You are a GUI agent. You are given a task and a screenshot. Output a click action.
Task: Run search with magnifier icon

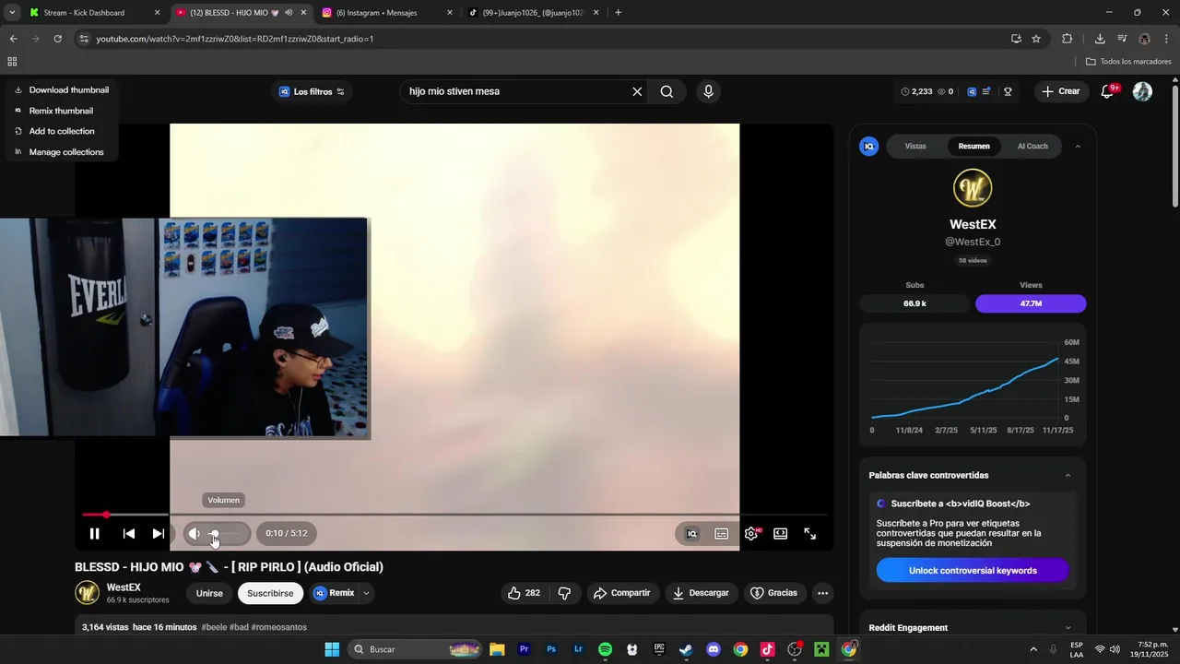(x=667, y=91)
